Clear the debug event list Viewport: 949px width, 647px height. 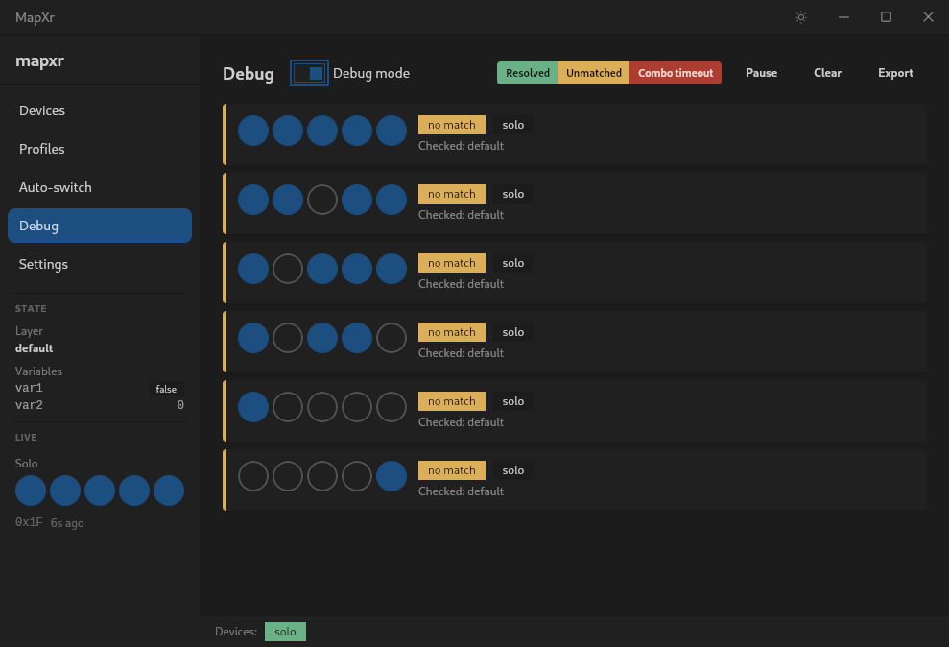click(x=827, y=73)
